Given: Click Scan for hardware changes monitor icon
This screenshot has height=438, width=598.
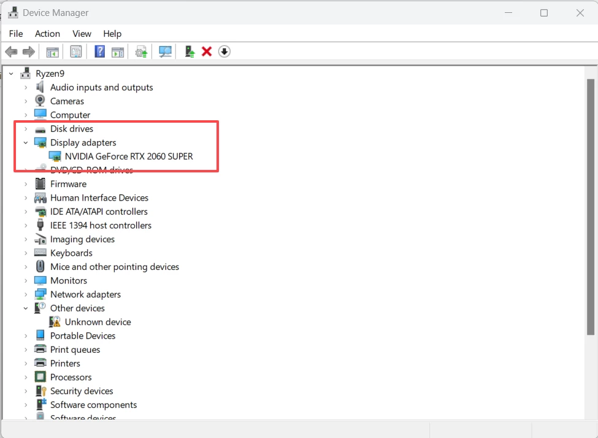Looking at the screenshot, I should pyautogui.click(x=165, y=52).
